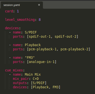Click the 'ports' key under "FM3"
95x94 pixels.
[18, 62]
